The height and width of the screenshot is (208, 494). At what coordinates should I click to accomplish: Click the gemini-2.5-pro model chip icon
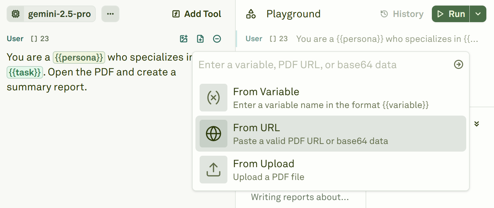[x=15, y=14]
